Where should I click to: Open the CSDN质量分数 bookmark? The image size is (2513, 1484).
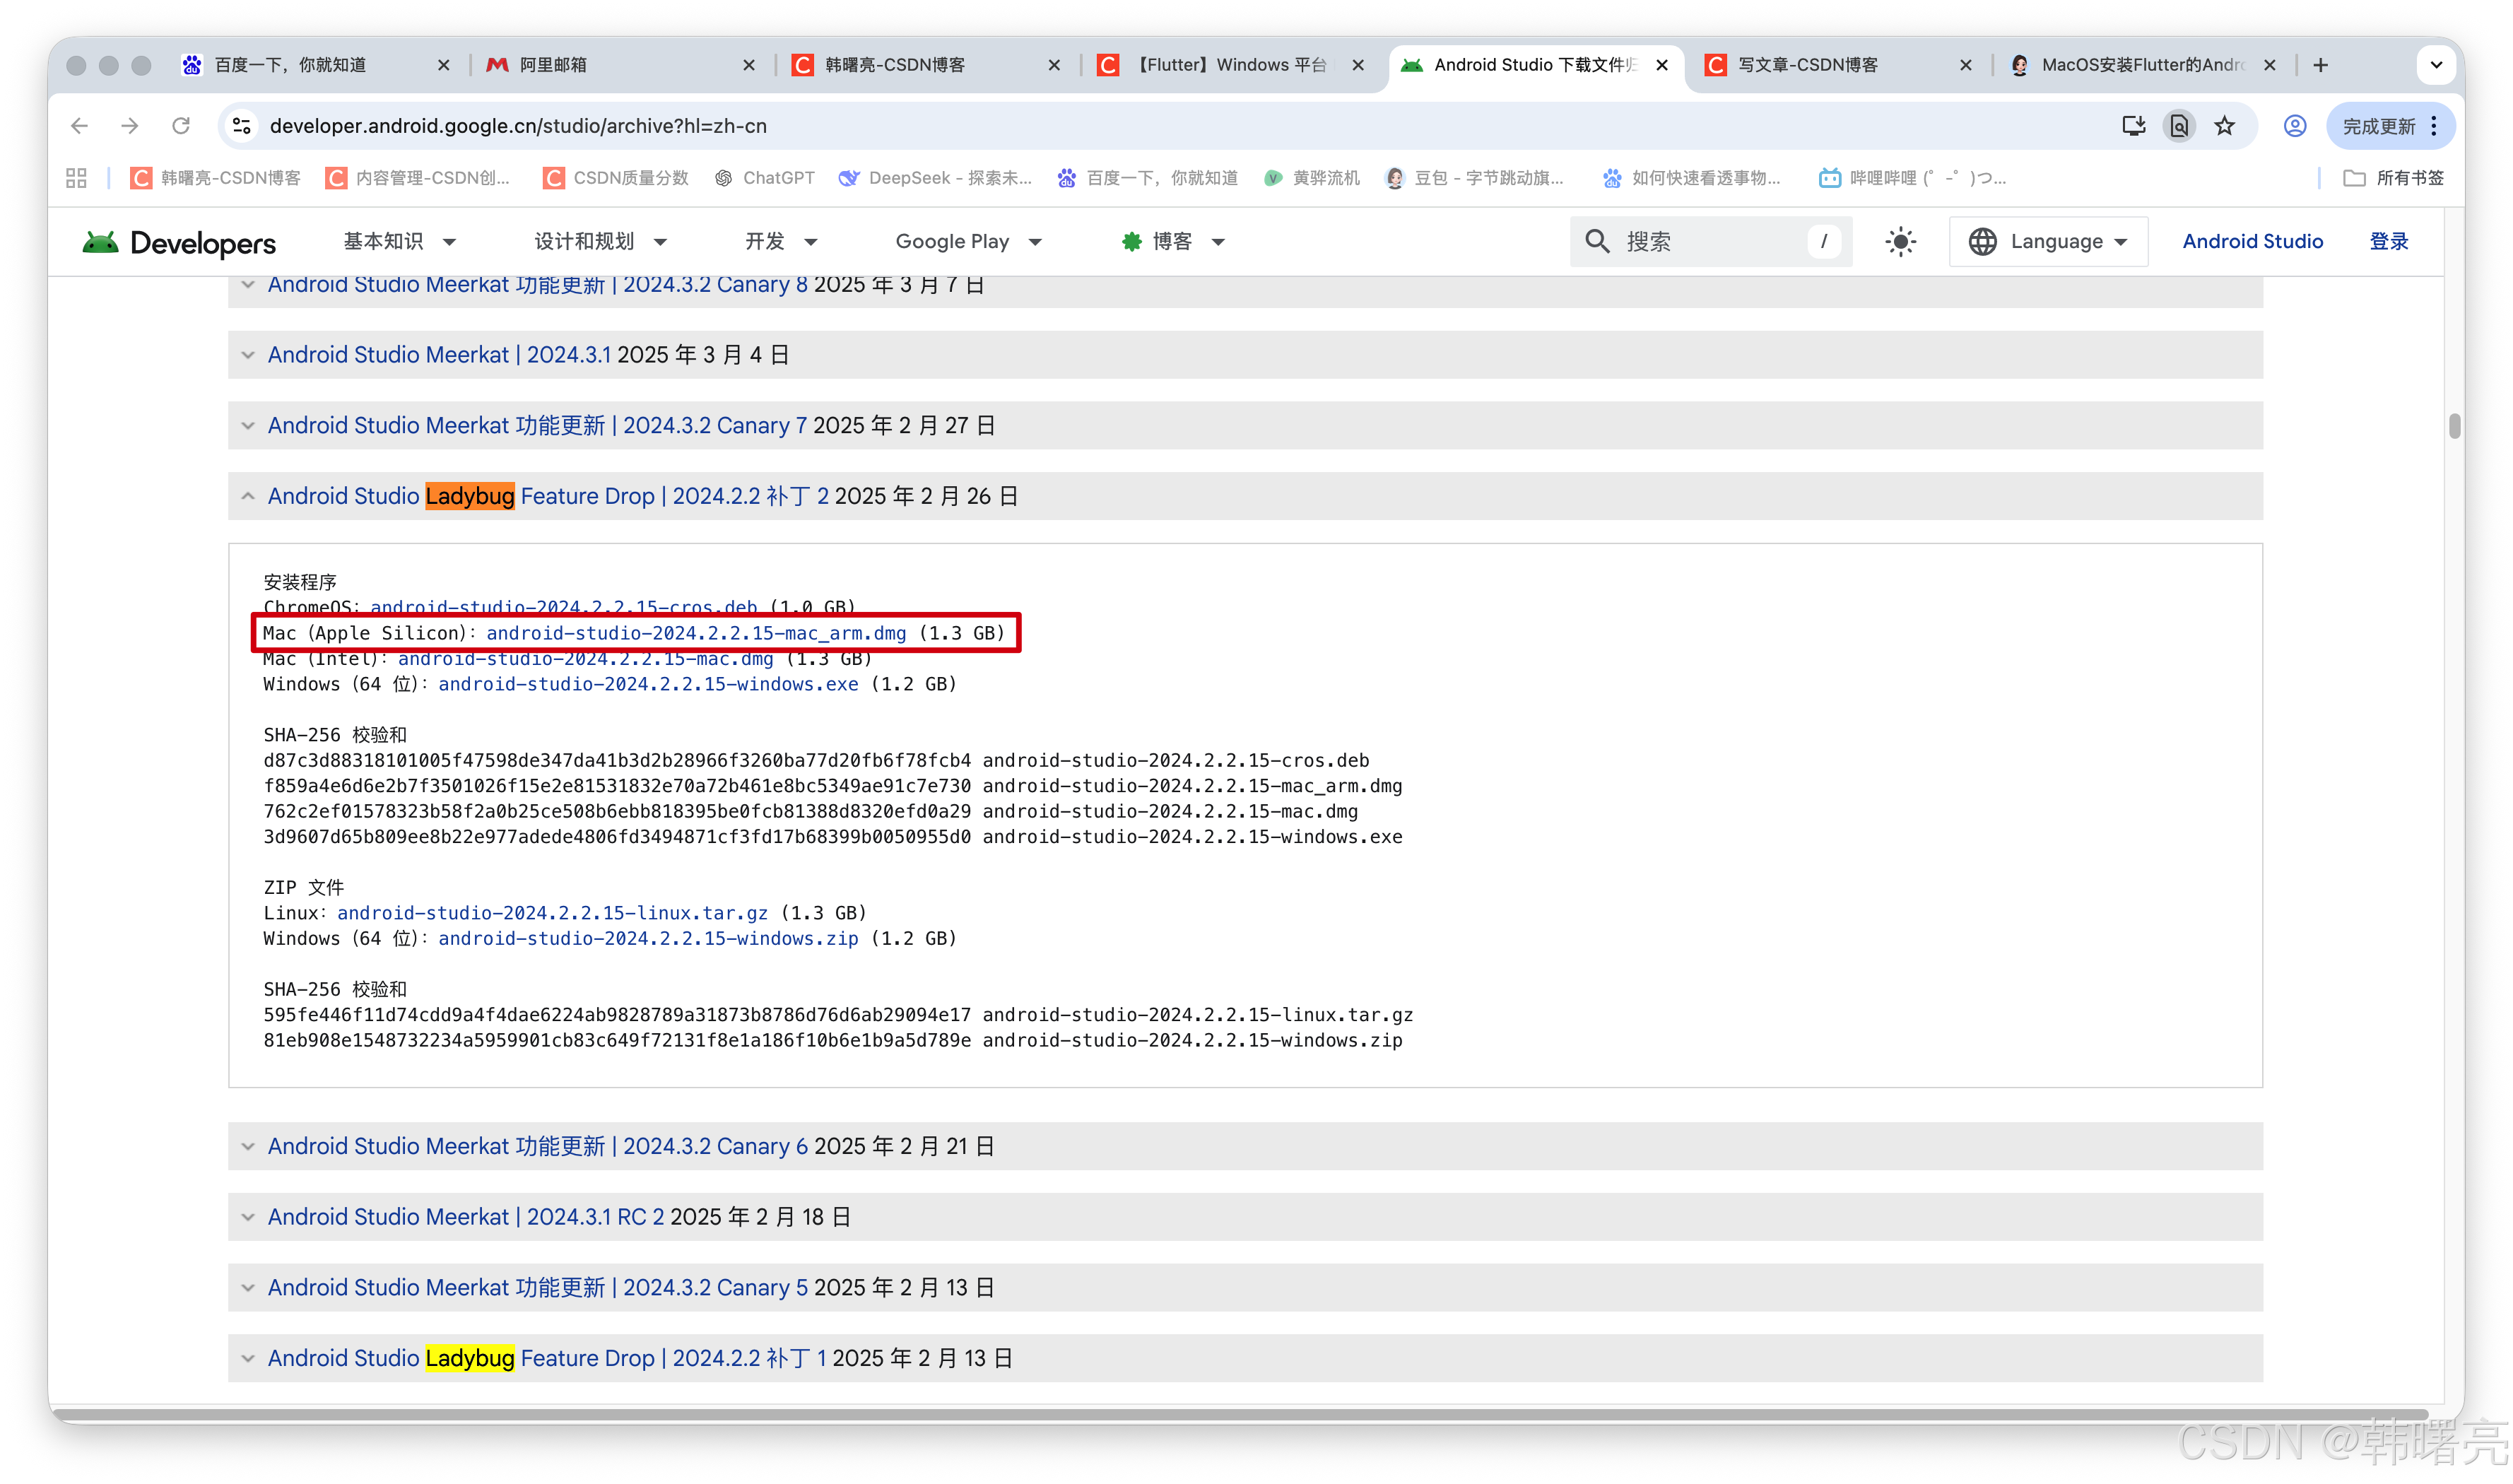coord(616,178)
